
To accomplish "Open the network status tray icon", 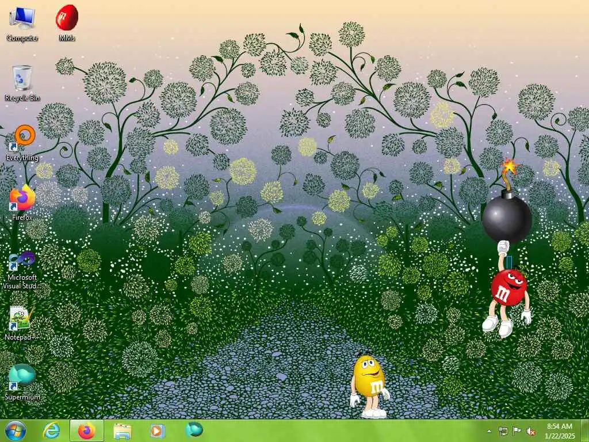I will click(503, 431).
